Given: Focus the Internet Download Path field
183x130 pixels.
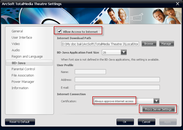Looking at the screenshot, I should click(x=100, y=44).
